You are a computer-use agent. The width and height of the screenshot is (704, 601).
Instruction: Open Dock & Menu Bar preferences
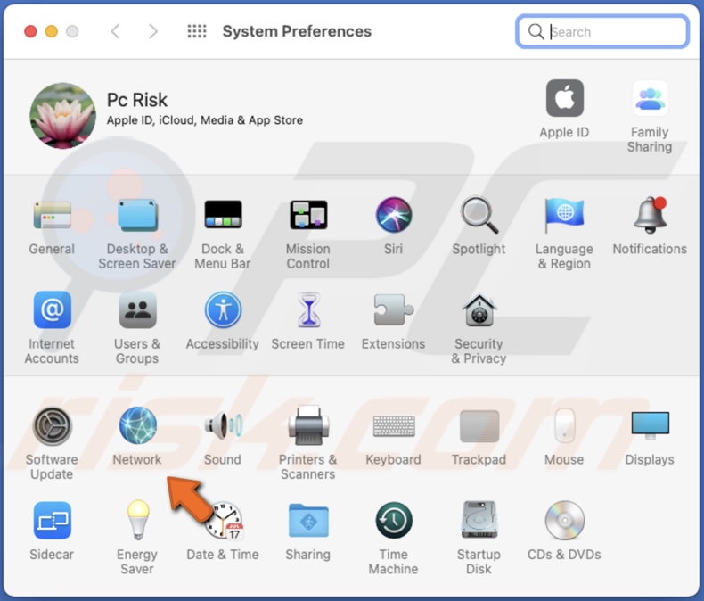223,215
